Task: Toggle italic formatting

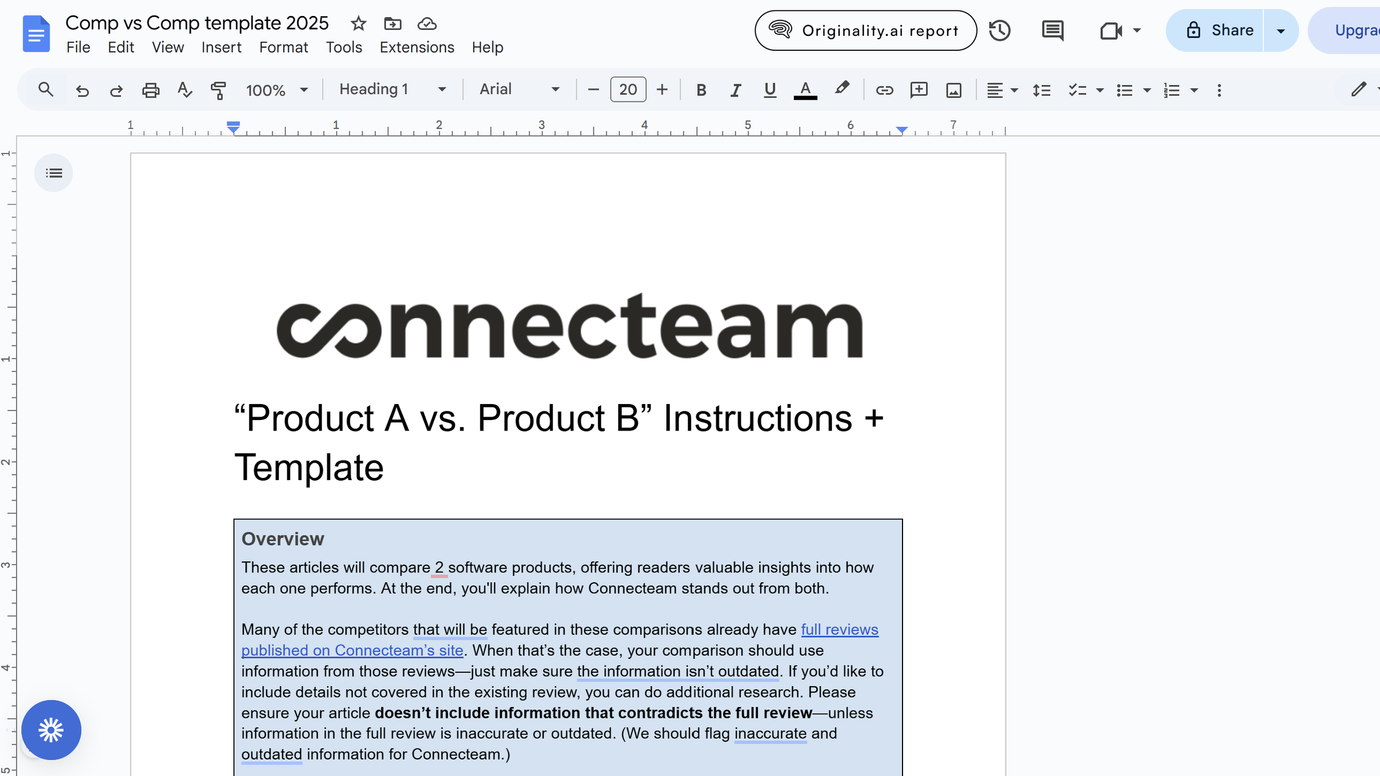Action: 735,90
